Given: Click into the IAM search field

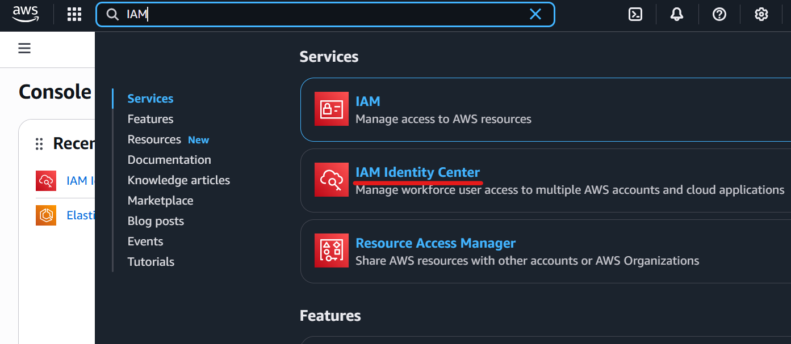Looking at the screenshot, I should pyautogui.click(x=325, y=14).
